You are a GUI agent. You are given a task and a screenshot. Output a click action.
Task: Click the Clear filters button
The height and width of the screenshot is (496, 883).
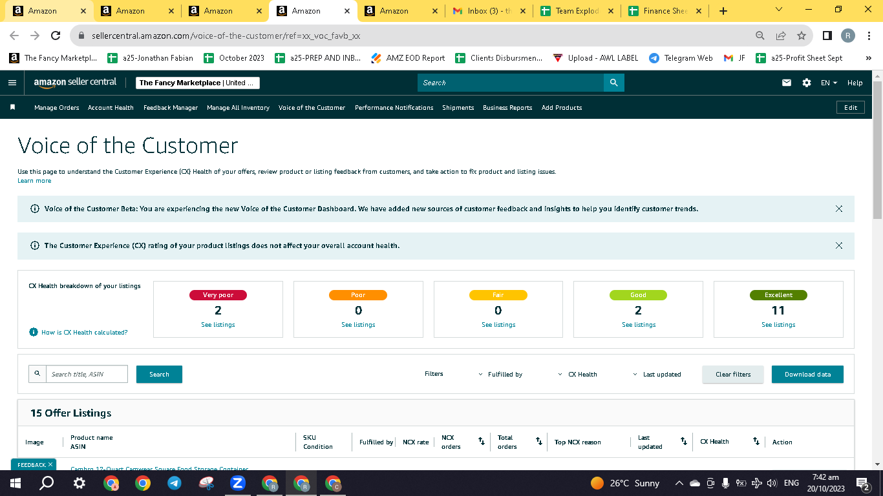point(733,374)
